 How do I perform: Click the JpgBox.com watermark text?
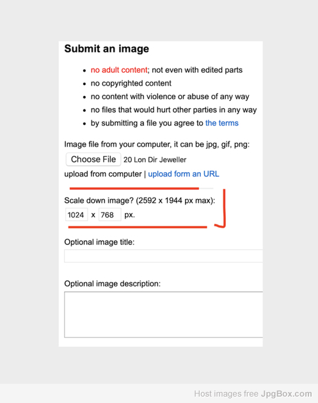pyautogui.click(x=287, y=394)
